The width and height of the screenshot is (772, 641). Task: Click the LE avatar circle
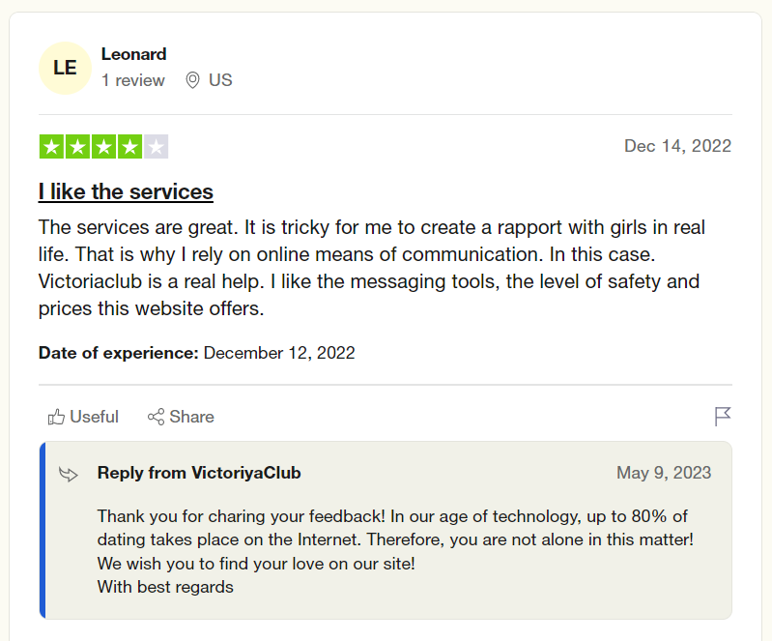(65, 68)
